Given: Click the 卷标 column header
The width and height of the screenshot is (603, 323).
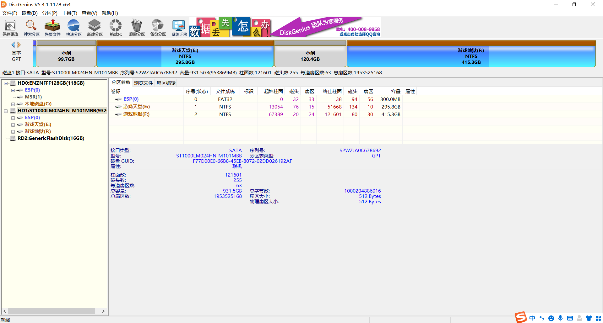Looking at the screenshot, I should 146,92.
